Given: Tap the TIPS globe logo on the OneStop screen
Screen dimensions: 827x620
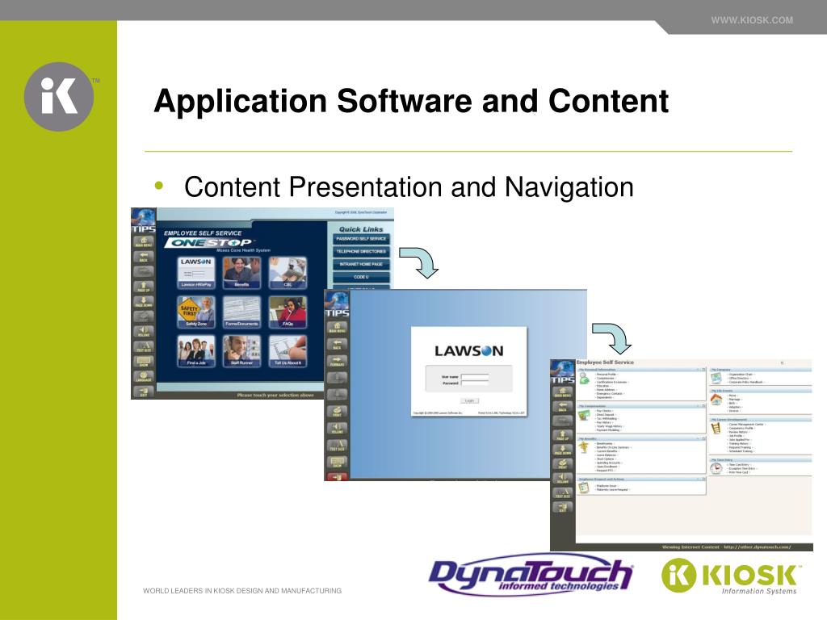Looking at the screenshot, I should [x=144, y=220].
